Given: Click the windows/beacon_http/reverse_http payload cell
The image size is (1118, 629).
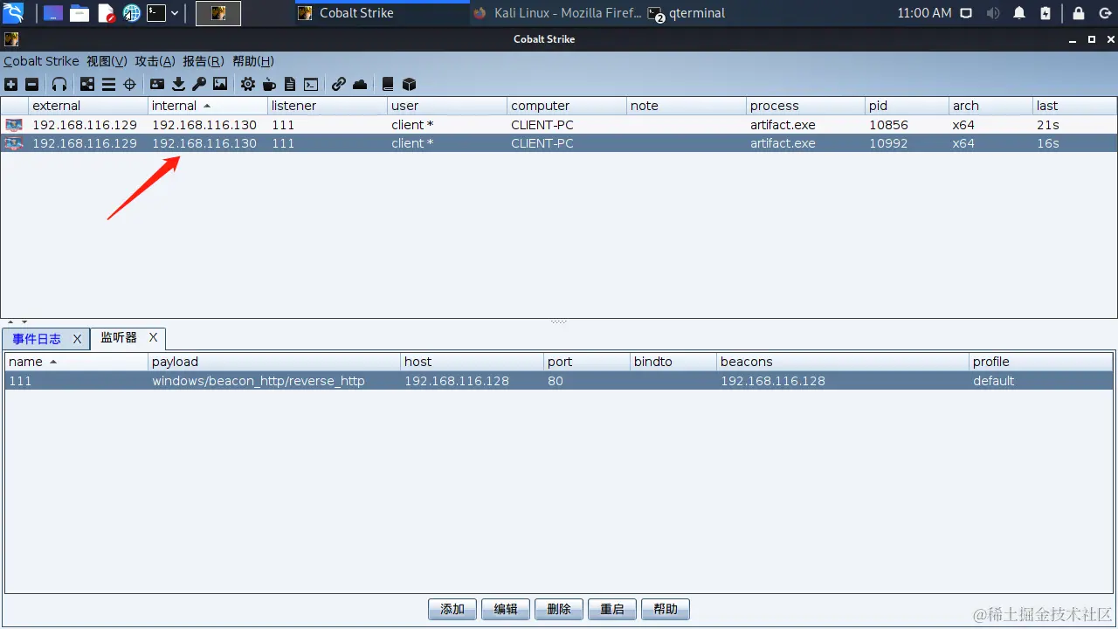Looking at the screenshot, I should 274,381.
